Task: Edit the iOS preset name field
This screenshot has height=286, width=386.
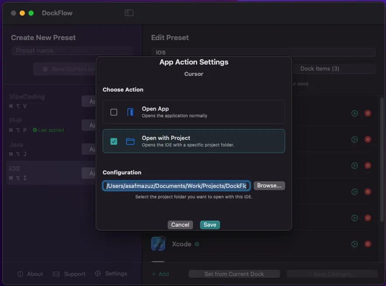Action: pyautogui.click(x=263, y=52)
